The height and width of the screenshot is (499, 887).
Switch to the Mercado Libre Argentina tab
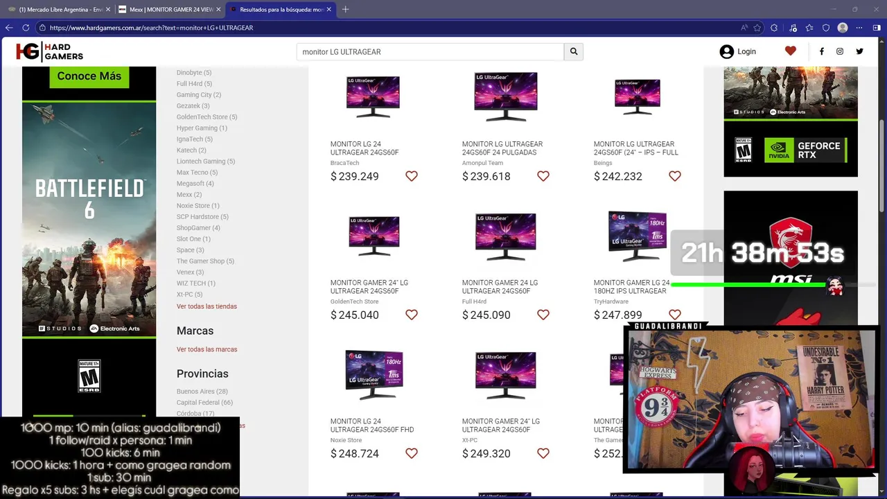coord(58,10)
